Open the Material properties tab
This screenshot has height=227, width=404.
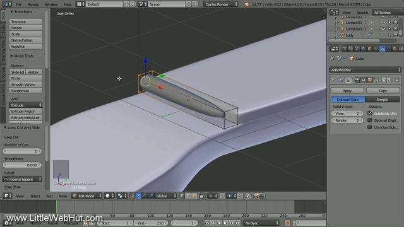pos(395,49)
